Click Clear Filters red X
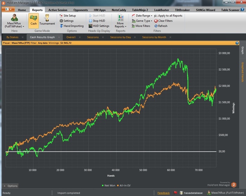Screen dimensions: 246x196 (x=163, y=21)
